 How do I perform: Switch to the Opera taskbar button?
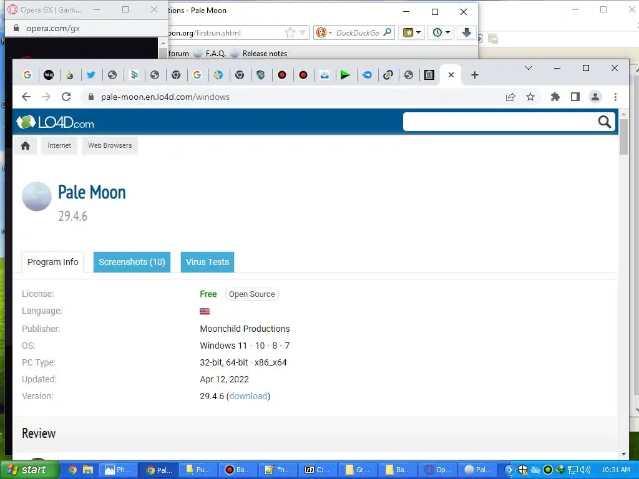tap(437, 470)
